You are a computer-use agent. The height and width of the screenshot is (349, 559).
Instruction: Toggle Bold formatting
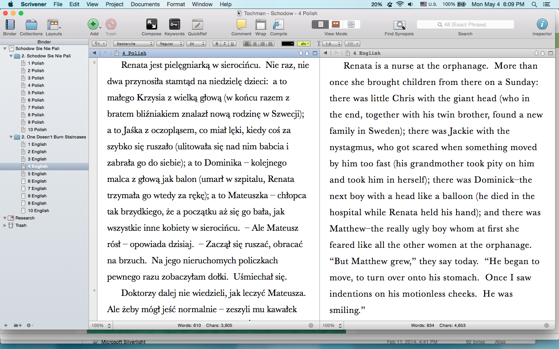pyautogui.click(x=217, y=44)
